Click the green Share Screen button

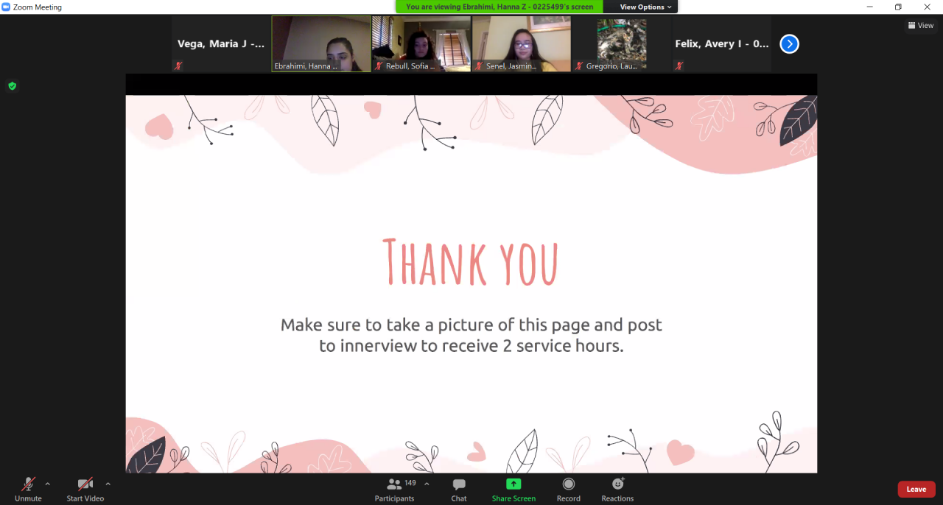click(513, 489)
